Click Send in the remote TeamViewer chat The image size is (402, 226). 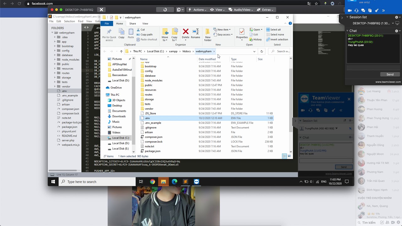(344, 167)
